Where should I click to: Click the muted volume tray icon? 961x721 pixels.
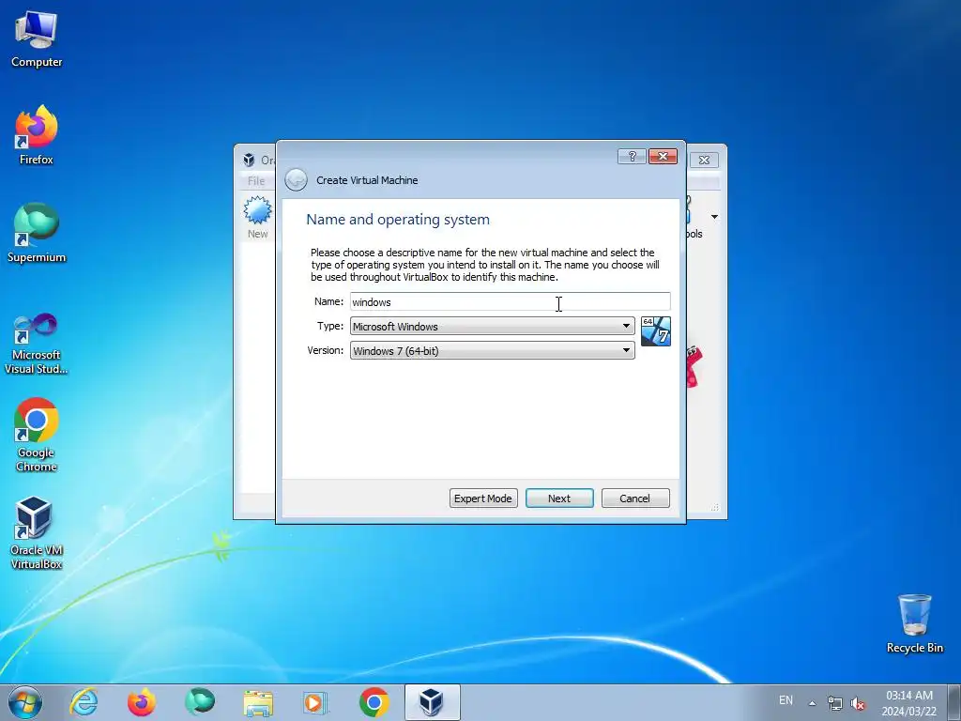pyautogui.click(x=858, y=704)
